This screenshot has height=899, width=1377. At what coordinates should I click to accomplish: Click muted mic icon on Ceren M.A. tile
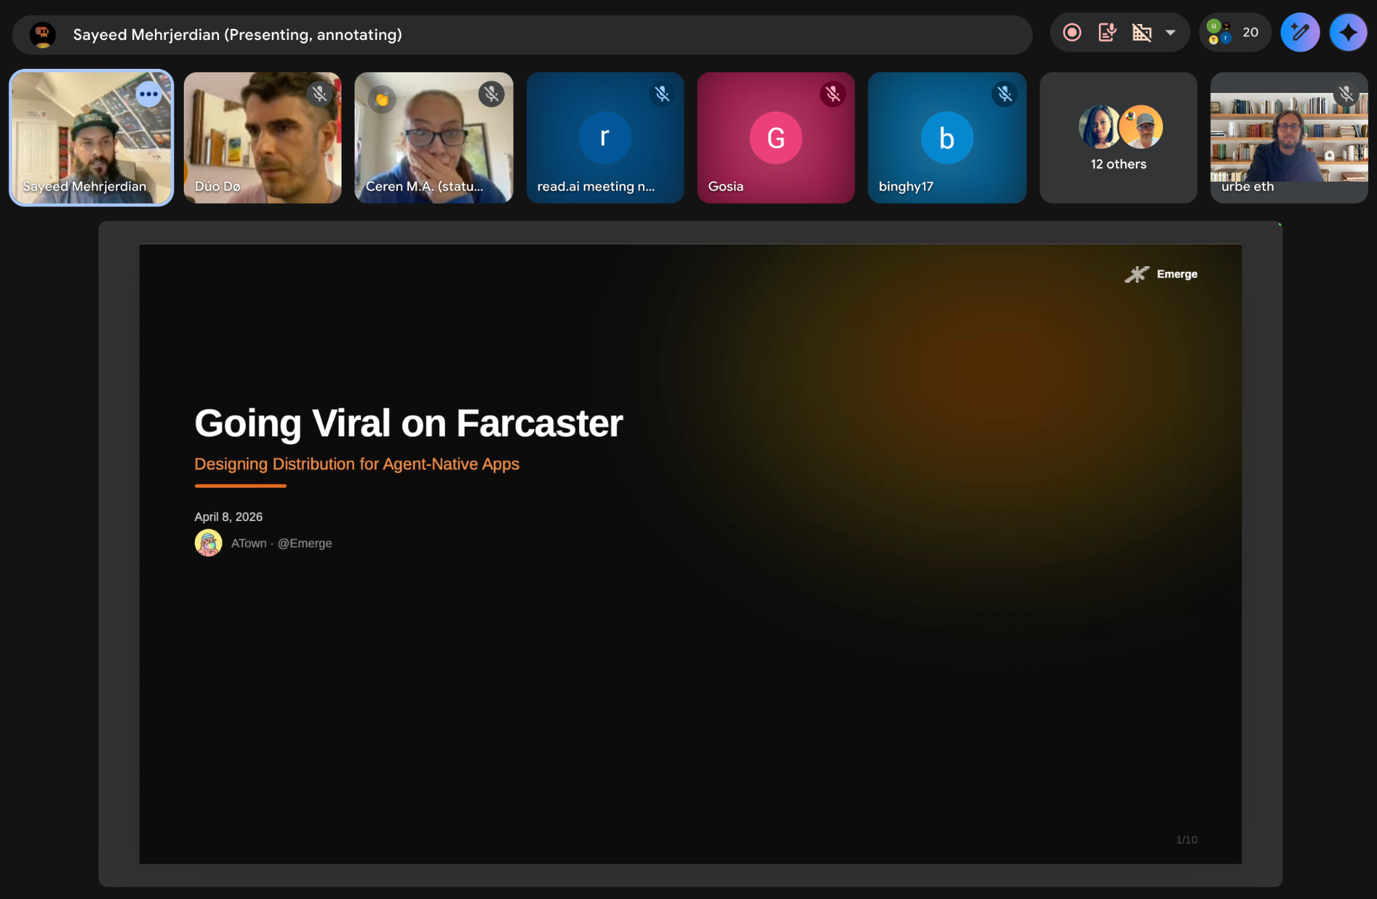click(x=492, y=94)
